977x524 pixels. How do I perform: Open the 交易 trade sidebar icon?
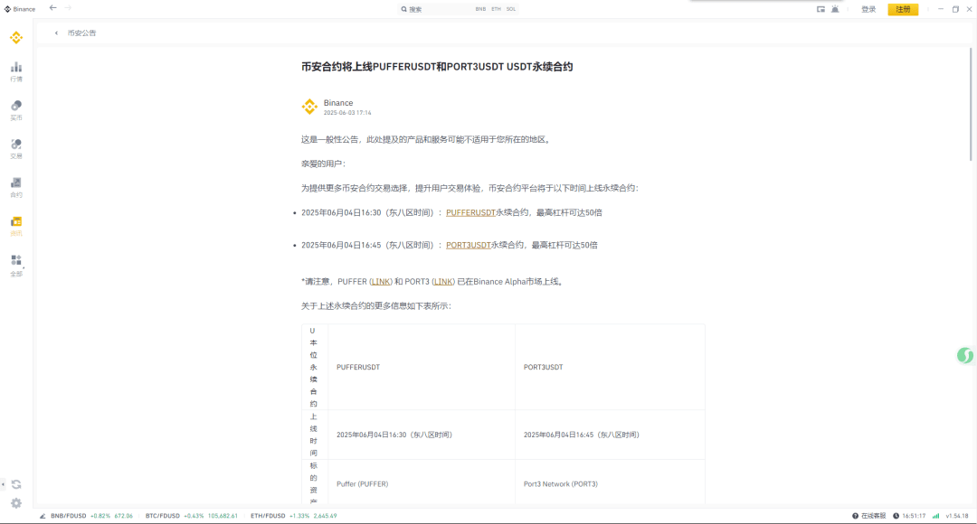pyautogui.click(x=15, y=148)
